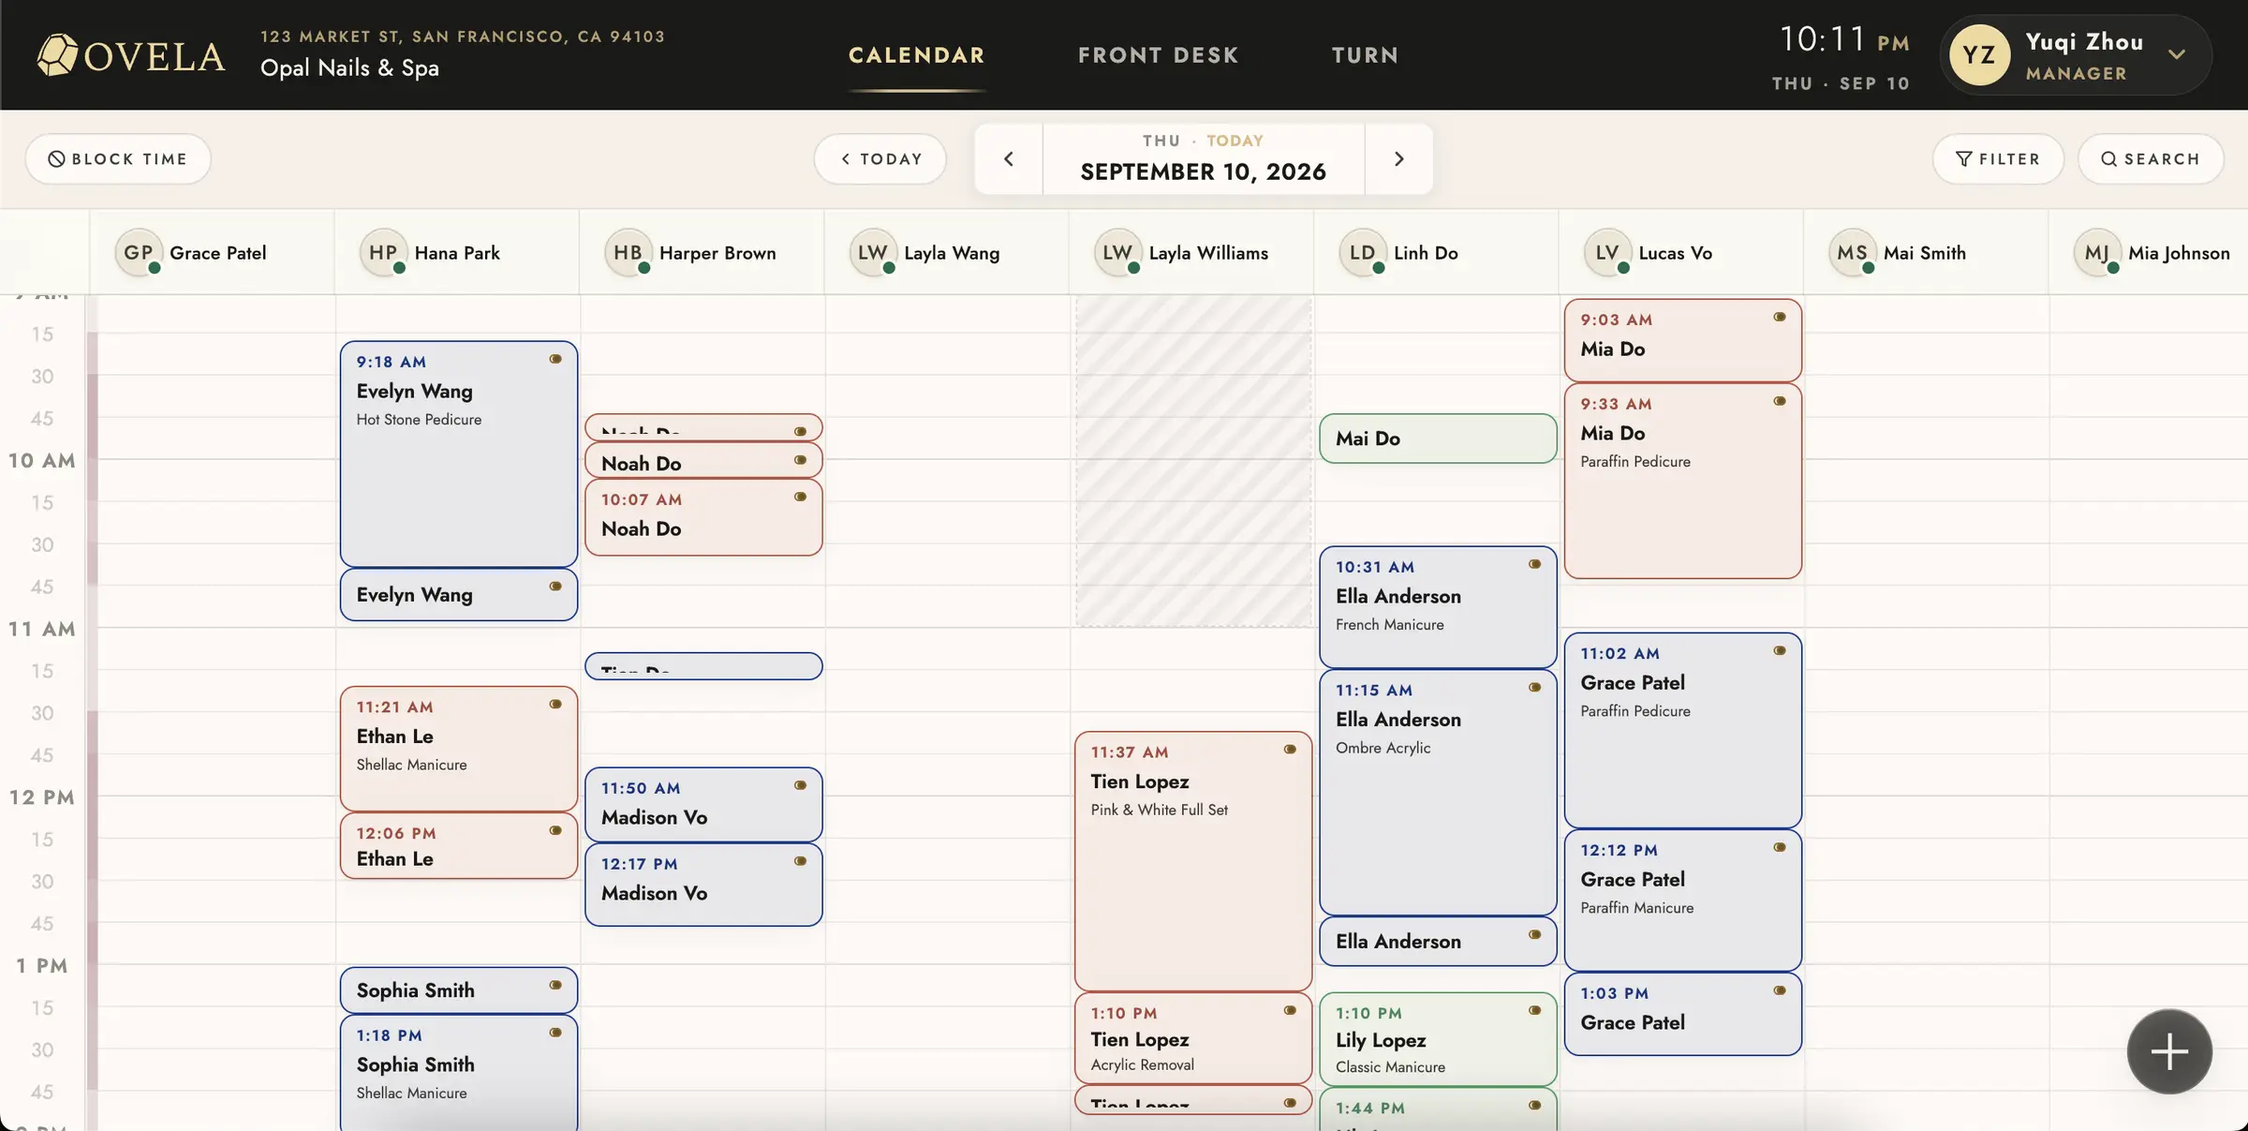Add new appointment plus button
The height and width of the screenshot is (1131, 2248).
(x=2169, y=1051)
